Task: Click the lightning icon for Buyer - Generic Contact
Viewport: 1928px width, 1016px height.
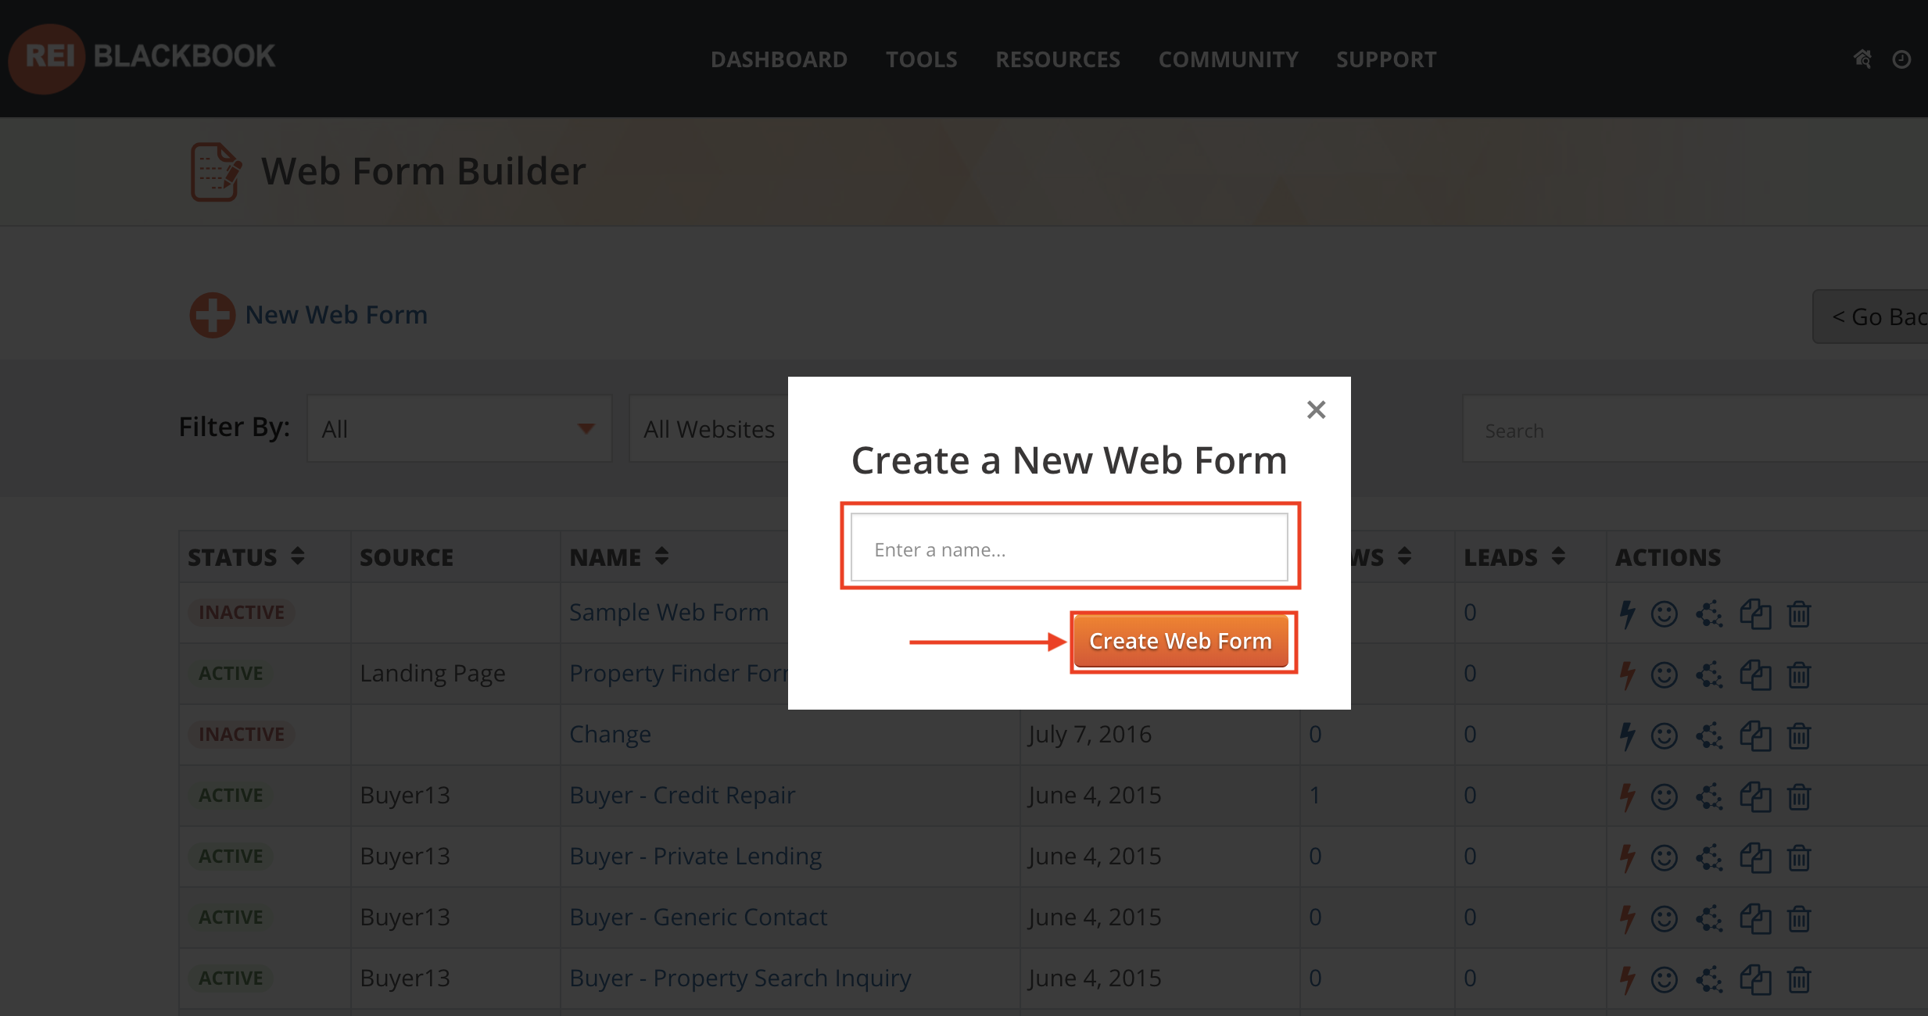Action: coord(1628,918)
